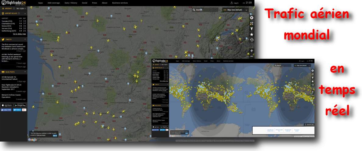Image resolution: width=362 pixels, height=151 pixels.
Task: Open Data / History menu in large window
Action: click(x=71, y=3)
